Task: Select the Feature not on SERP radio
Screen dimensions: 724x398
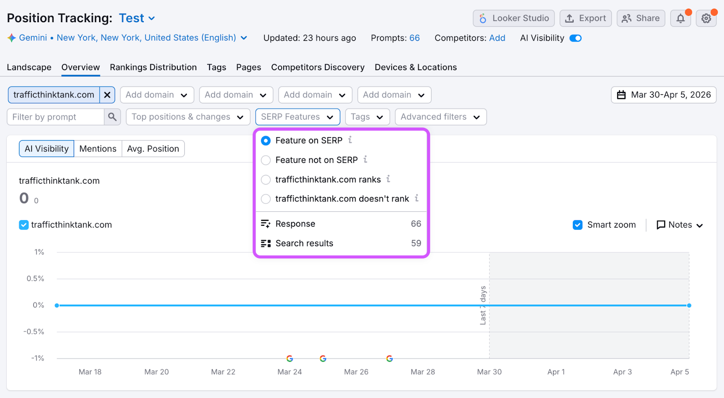Action: 266,160
